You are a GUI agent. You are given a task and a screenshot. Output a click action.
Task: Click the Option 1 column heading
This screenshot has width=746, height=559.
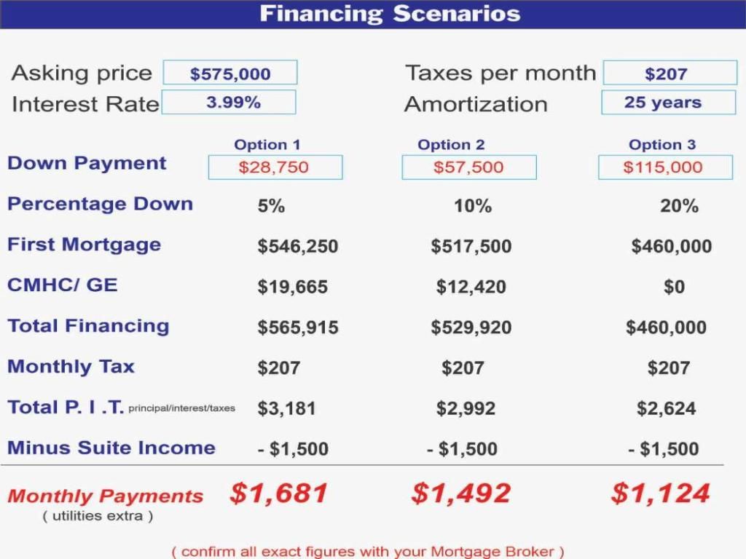click(267, 144)
